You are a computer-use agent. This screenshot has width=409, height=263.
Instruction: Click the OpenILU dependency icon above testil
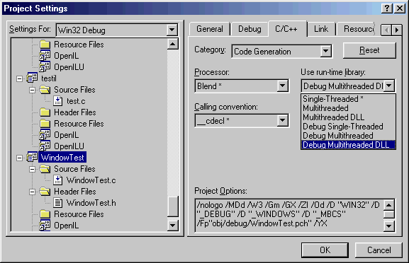click(45, 67)
